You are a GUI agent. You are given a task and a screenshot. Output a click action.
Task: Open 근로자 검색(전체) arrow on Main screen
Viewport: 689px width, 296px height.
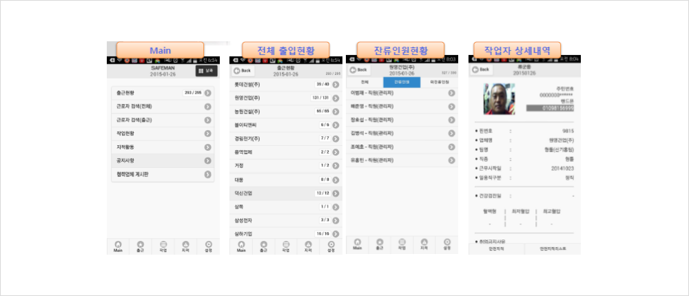208,107
